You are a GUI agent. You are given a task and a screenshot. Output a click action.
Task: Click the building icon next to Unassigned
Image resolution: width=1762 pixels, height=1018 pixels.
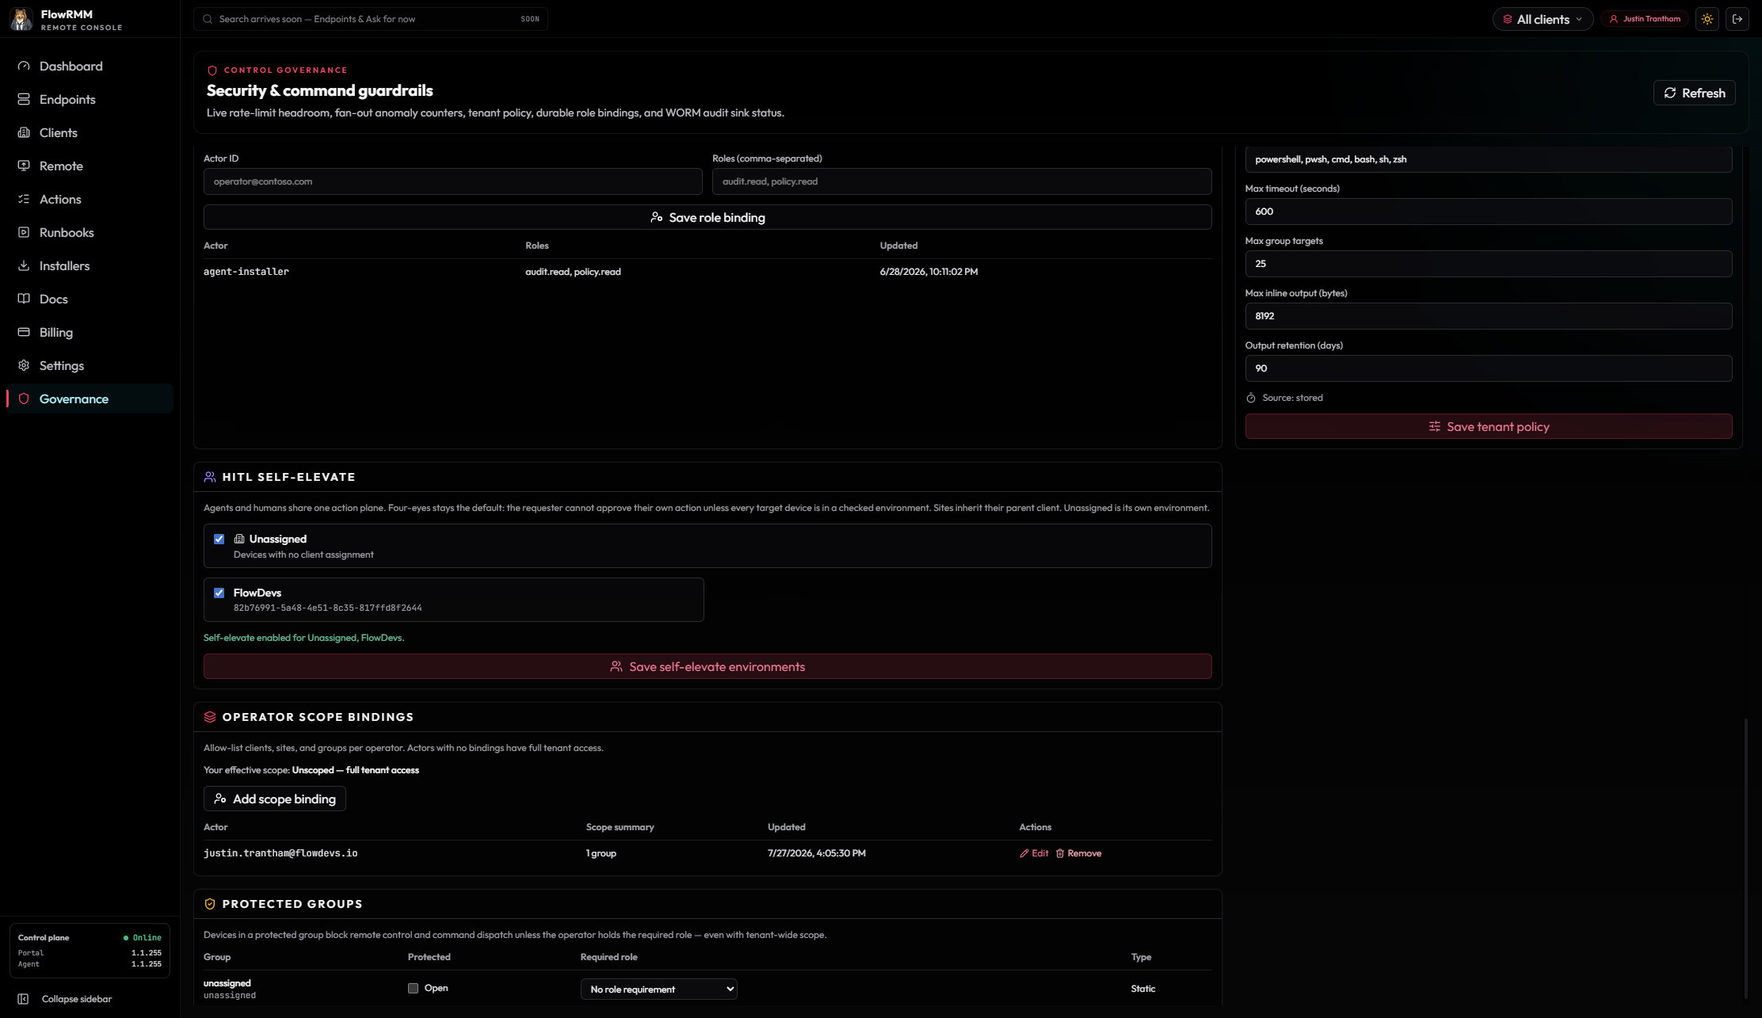pyautogui.click(x=239, y=539)
